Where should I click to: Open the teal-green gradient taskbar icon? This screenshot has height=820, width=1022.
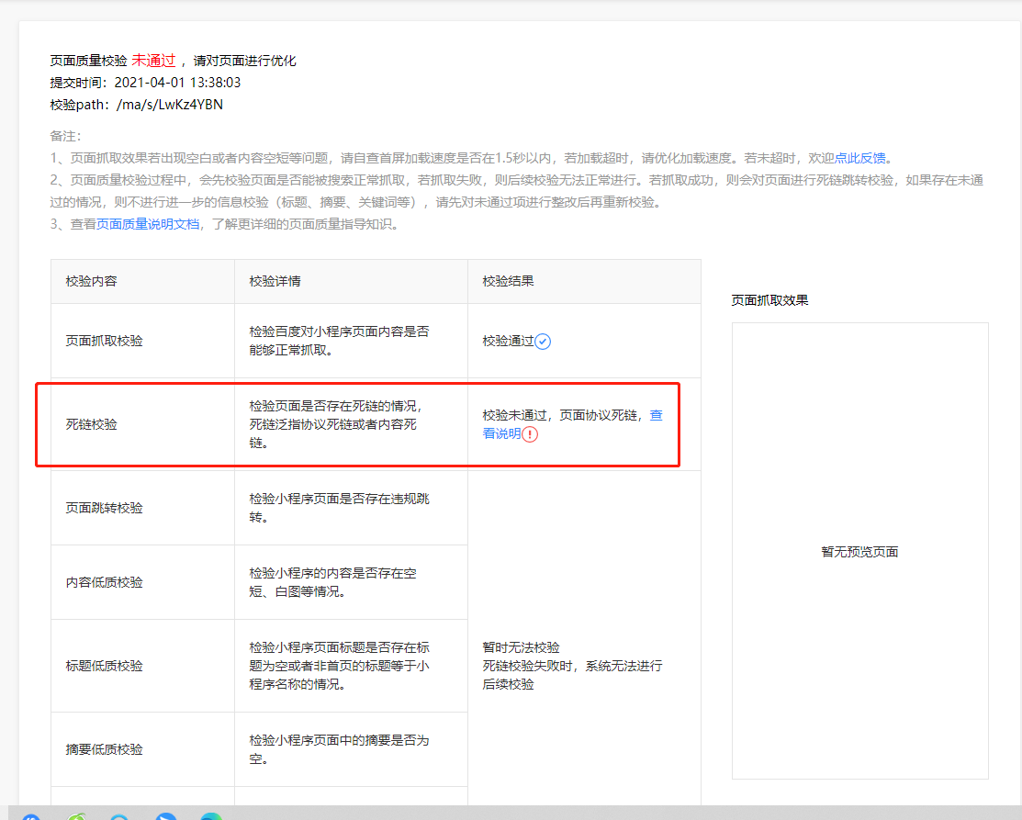pyautogui.click(x=211, y=816)
